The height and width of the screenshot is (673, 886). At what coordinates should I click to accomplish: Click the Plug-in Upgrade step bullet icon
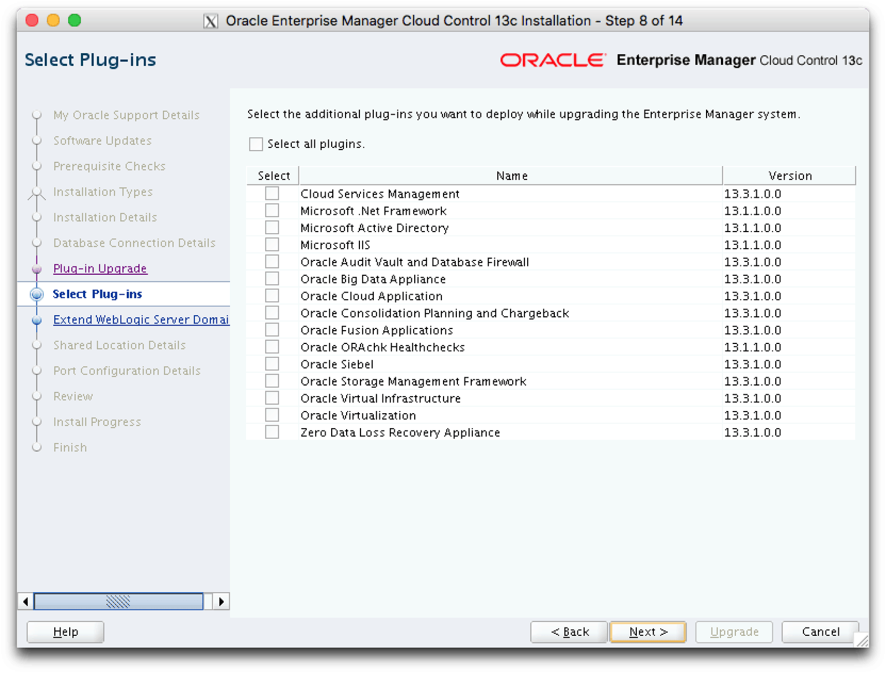click(37, 269)
